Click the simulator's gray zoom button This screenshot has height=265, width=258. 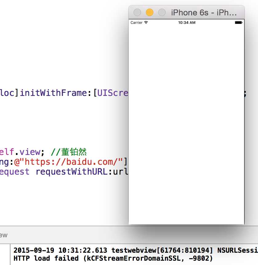tap(162, 12)
